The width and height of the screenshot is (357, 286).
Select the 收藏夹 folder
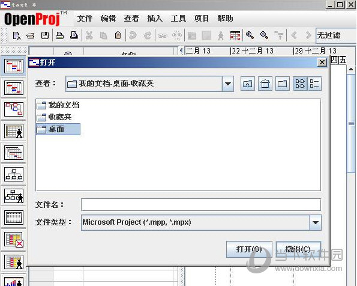(x=54, y=117)
